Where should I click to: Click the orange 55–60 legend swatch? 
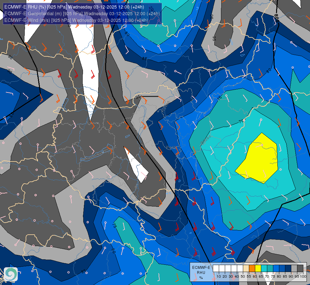(x=252, y=269)
